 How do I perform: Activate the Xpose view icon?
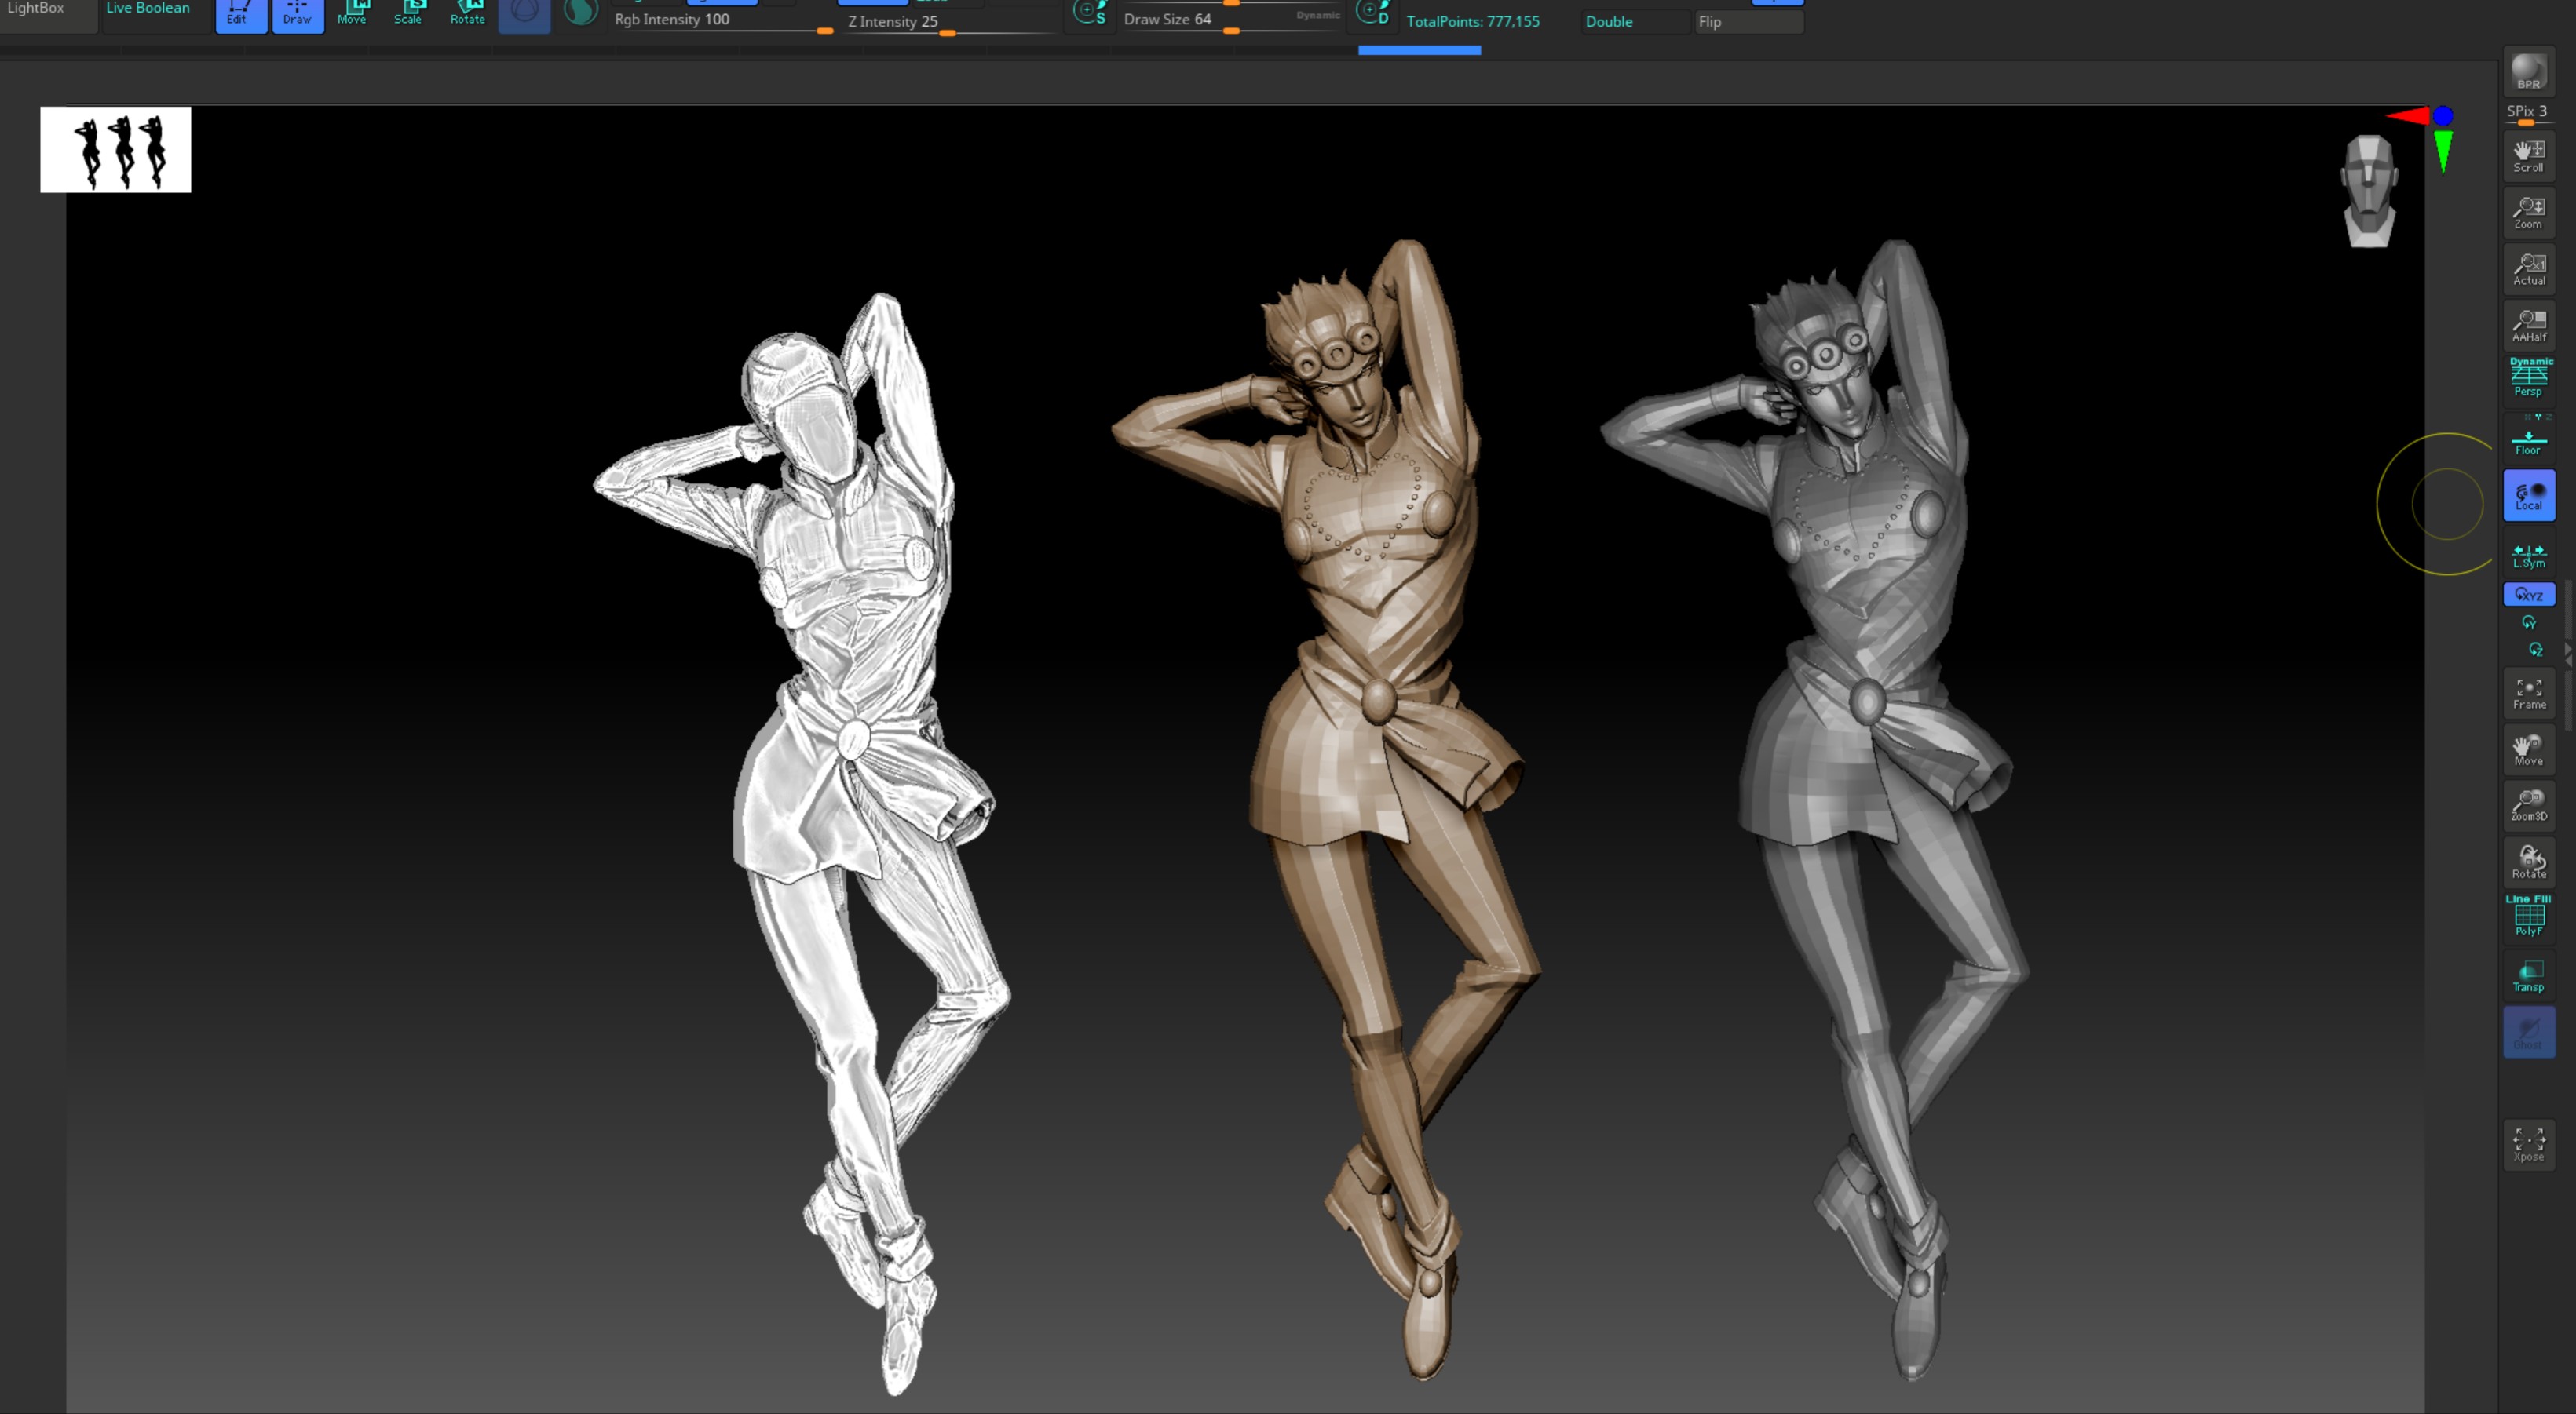[2529, 1144]
